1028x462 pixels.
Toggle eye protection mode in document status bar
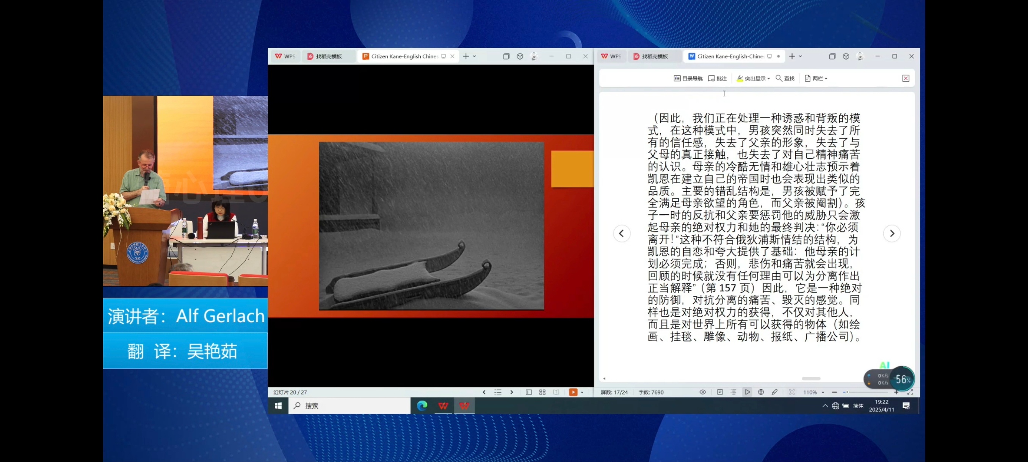coord(703,392)
